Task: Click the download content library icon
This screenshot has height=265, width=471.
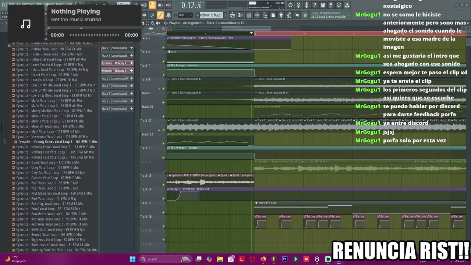Action: tap(347, 5)
